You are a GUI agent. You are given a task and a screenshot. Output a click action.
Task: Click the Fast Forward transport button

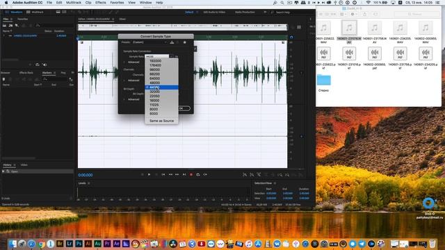point(177,174)
